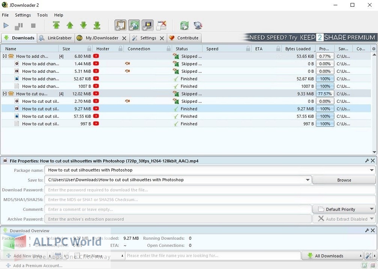Click the remove disabled links icon
The width and height of the screenshot is (378, 269).
161,25
